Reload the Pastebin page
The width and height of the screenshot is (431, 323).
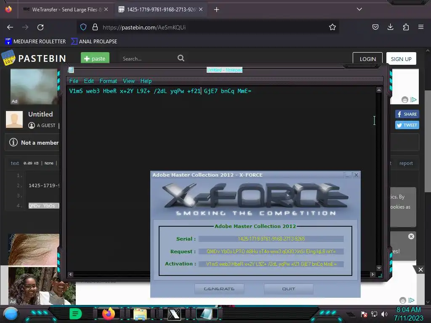coord(40,27)
